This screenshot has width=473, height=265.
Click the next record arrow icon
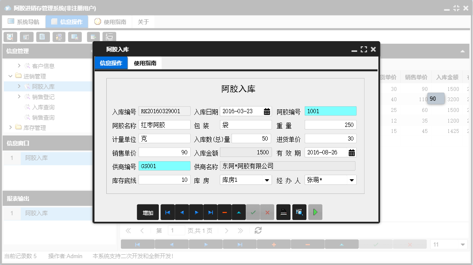click(x=196, y=212)
